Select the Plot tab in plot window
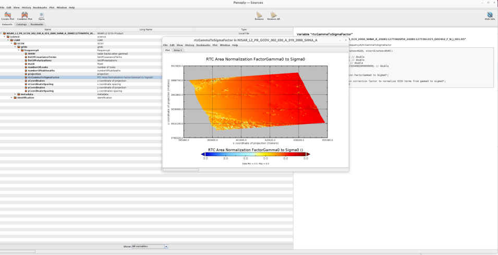This screenshot has height=255, width=498. click(x=167, y=50)
